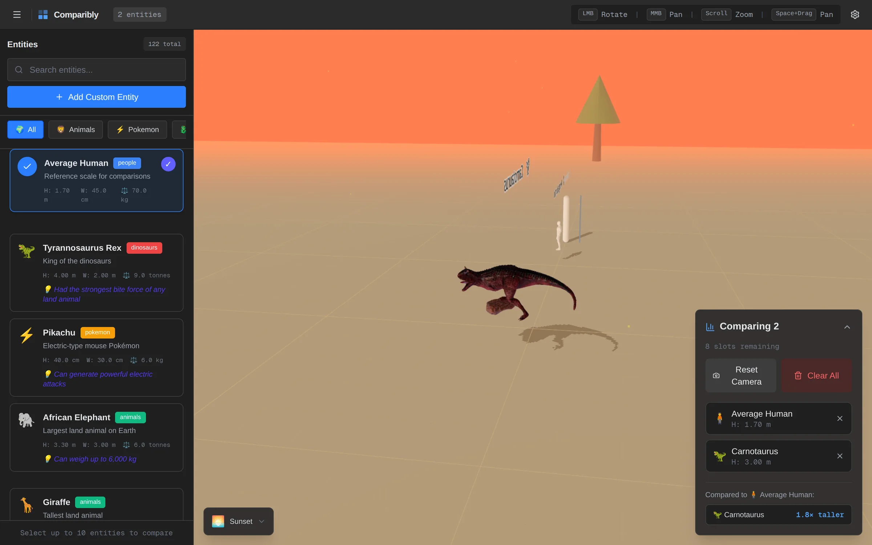This screenshot has height=545, width=872.
Task: Remove Carnotaurus from comparison
Action: tap(840, 456)
